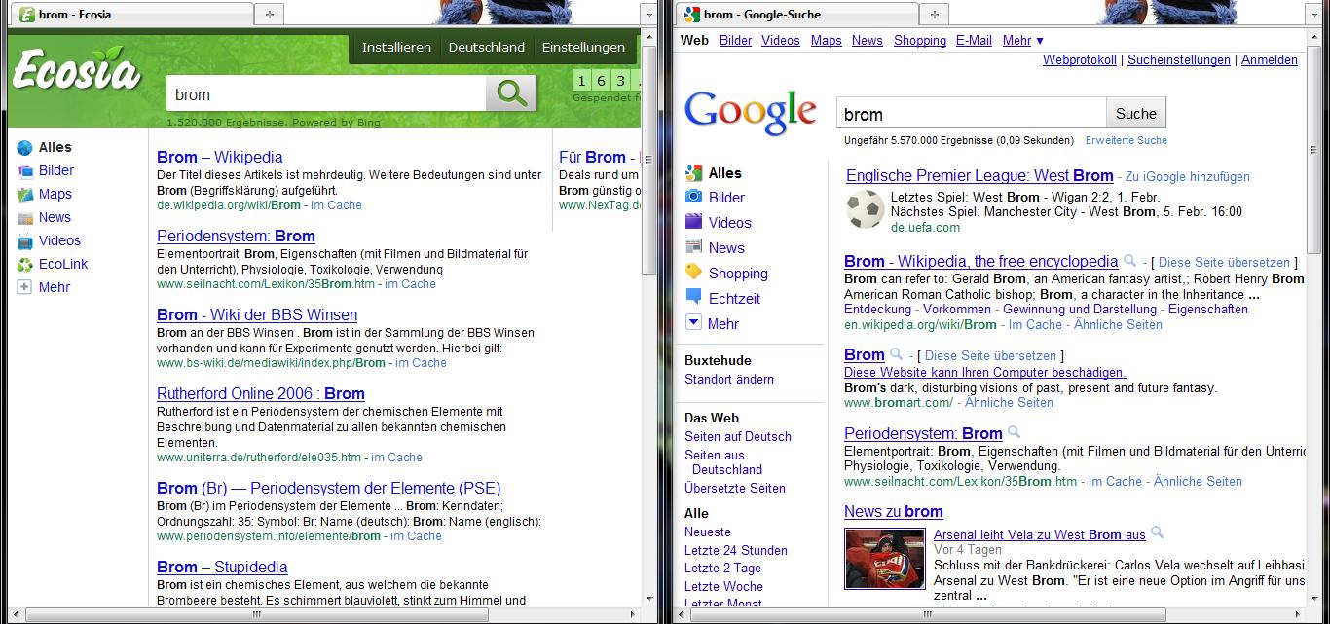Click Anmelden link on Google
This screenshot has height=624, width=1330.
coord(1270,59)
